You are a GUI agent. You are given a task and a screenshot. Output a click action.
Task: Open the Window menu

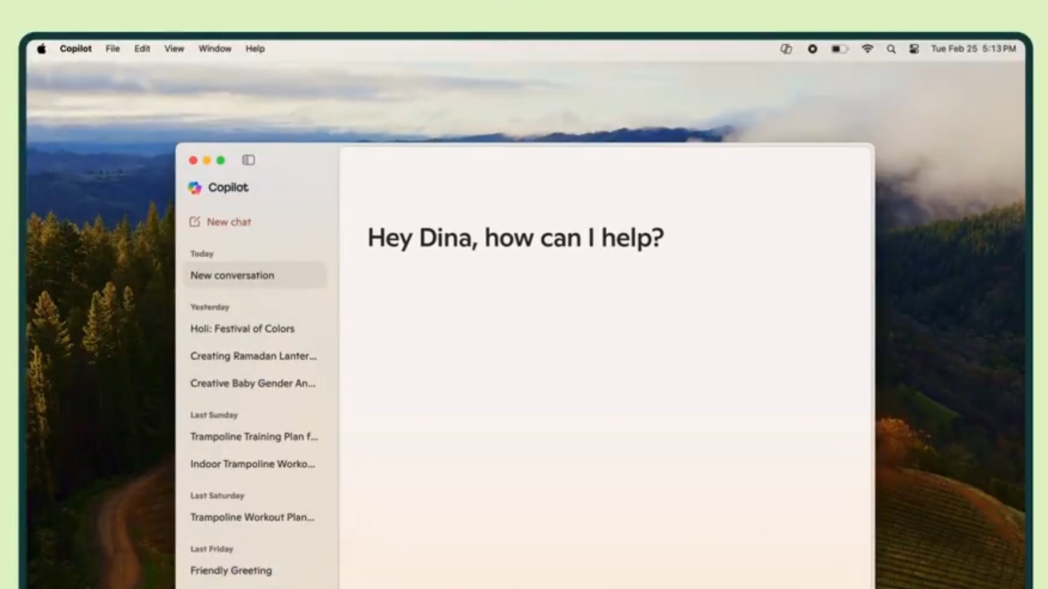point(214,49)
